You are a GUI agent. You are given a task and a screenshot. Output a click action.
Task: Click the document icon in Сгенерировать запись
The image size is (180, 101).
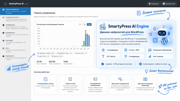pyautogui.click(x=45, y=79)
